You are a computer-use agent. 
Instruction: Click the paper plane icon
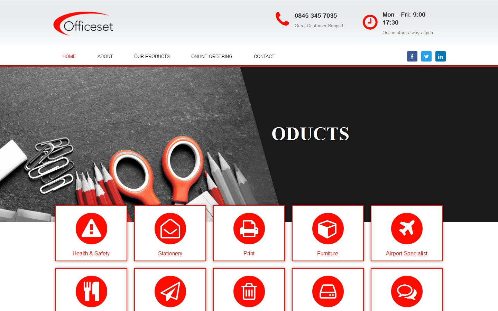(170, 291)
